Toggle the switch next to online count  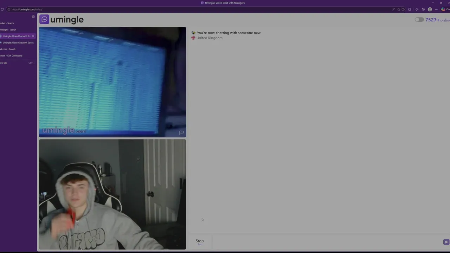(419, 20)
